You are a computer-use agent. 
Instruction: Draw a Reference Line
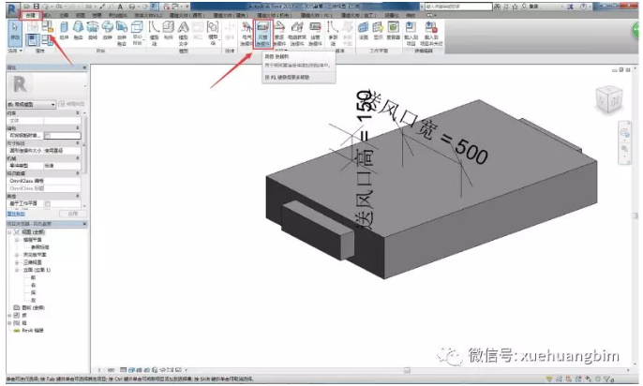click(333, 34)
